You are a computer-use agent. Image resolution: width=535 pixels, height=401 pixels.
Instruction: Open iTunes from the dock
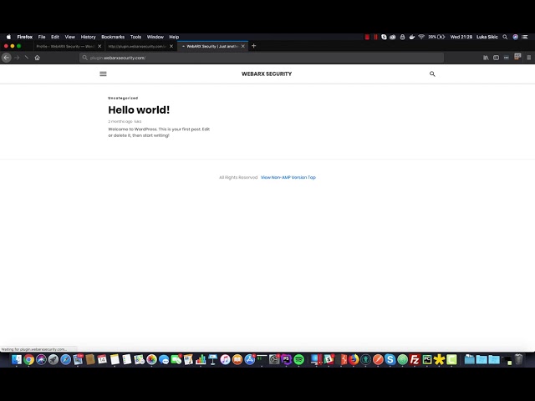tap(225, 359)
